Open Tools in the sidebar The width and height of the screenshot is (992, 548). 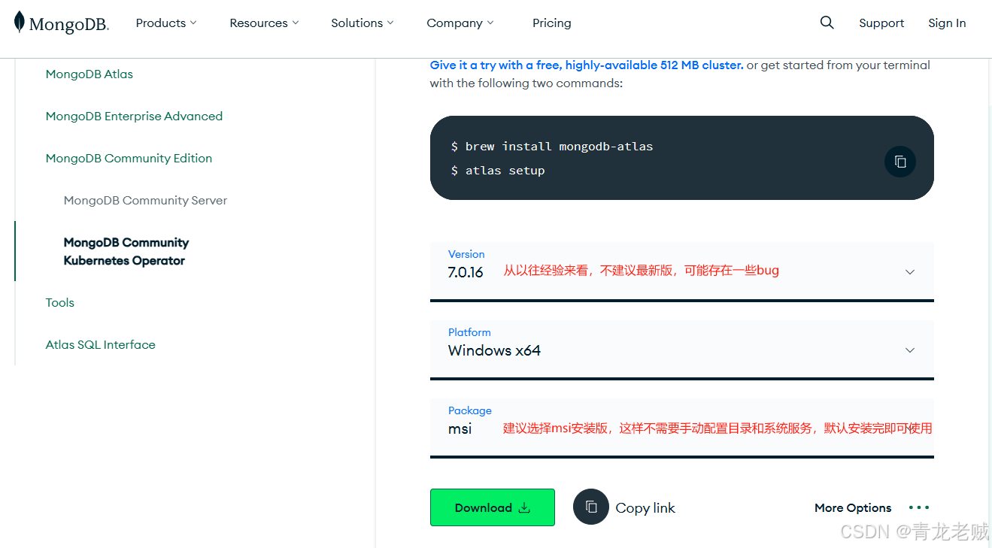coord(60,302)
